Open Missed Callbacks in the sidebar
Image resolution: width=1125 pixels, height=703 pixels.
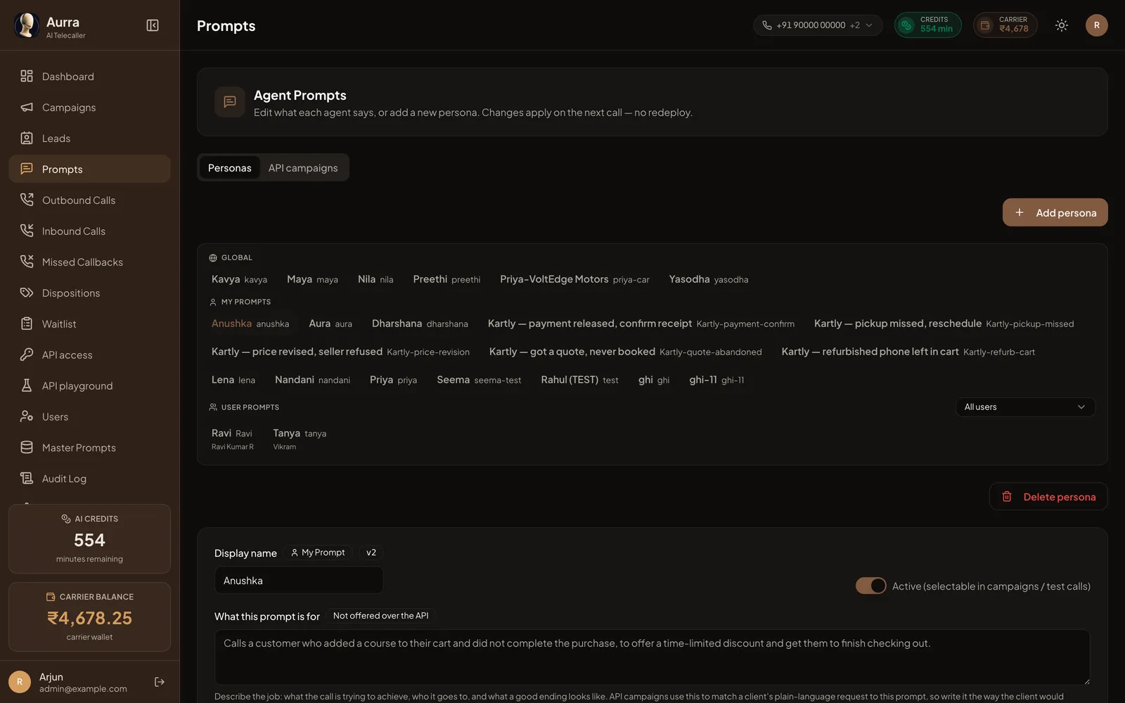click(x=89, y=262)
